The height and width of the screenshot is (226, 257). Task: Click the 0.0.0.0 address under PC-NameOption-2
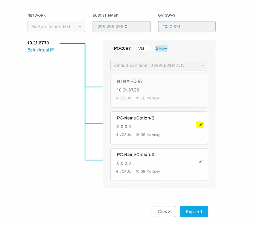click(124, 127)
